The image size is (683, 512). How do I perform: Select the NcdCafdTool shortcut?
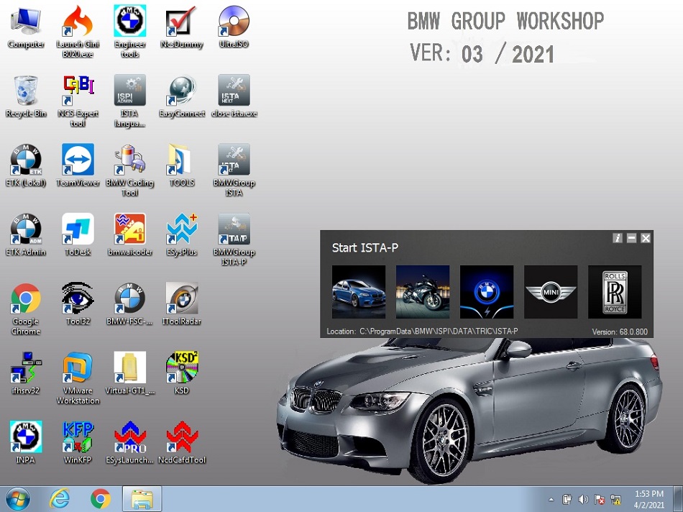(x=182, y=443)
